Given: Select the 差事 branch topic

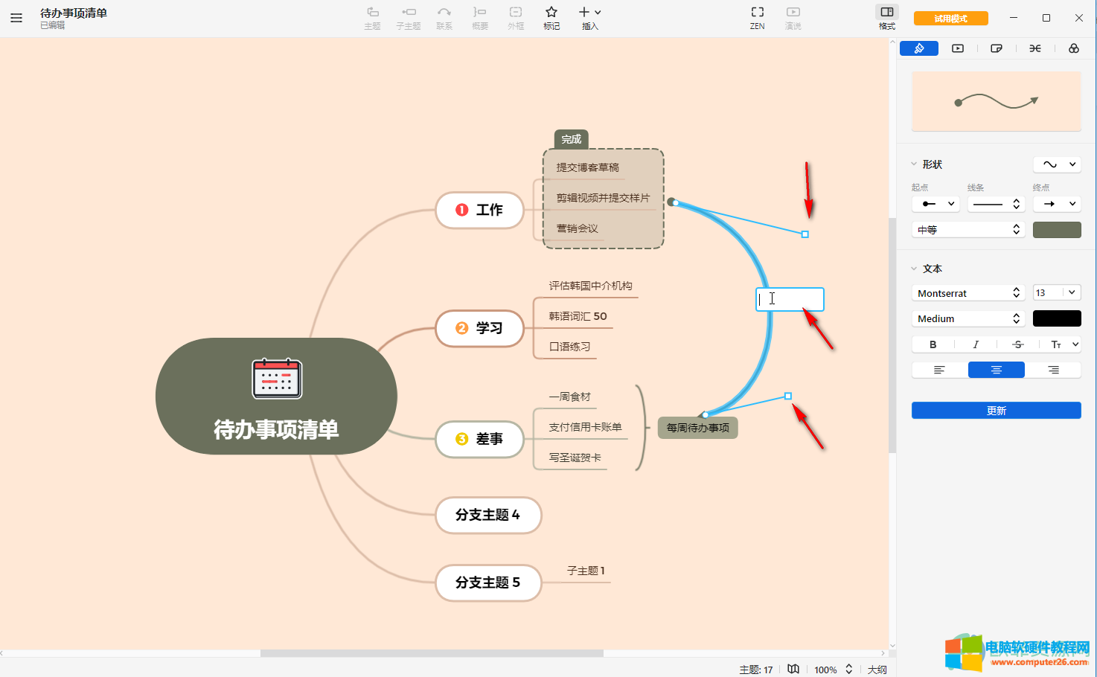Looking at the screenshot, I should point(480,439).
